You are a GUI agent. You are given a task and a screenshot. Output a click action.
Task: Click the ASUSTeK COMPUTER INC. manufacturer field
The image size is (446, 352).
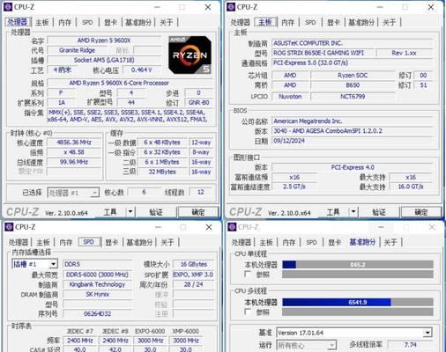tap(352, 43)
